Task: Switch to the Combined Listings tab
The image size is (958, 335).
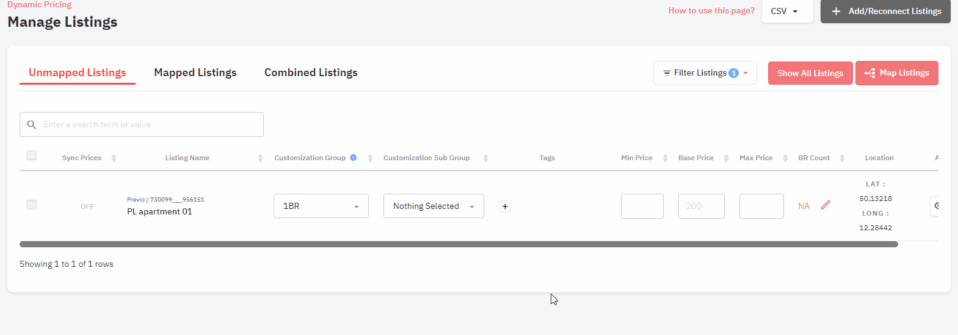Action: (311, 72)
